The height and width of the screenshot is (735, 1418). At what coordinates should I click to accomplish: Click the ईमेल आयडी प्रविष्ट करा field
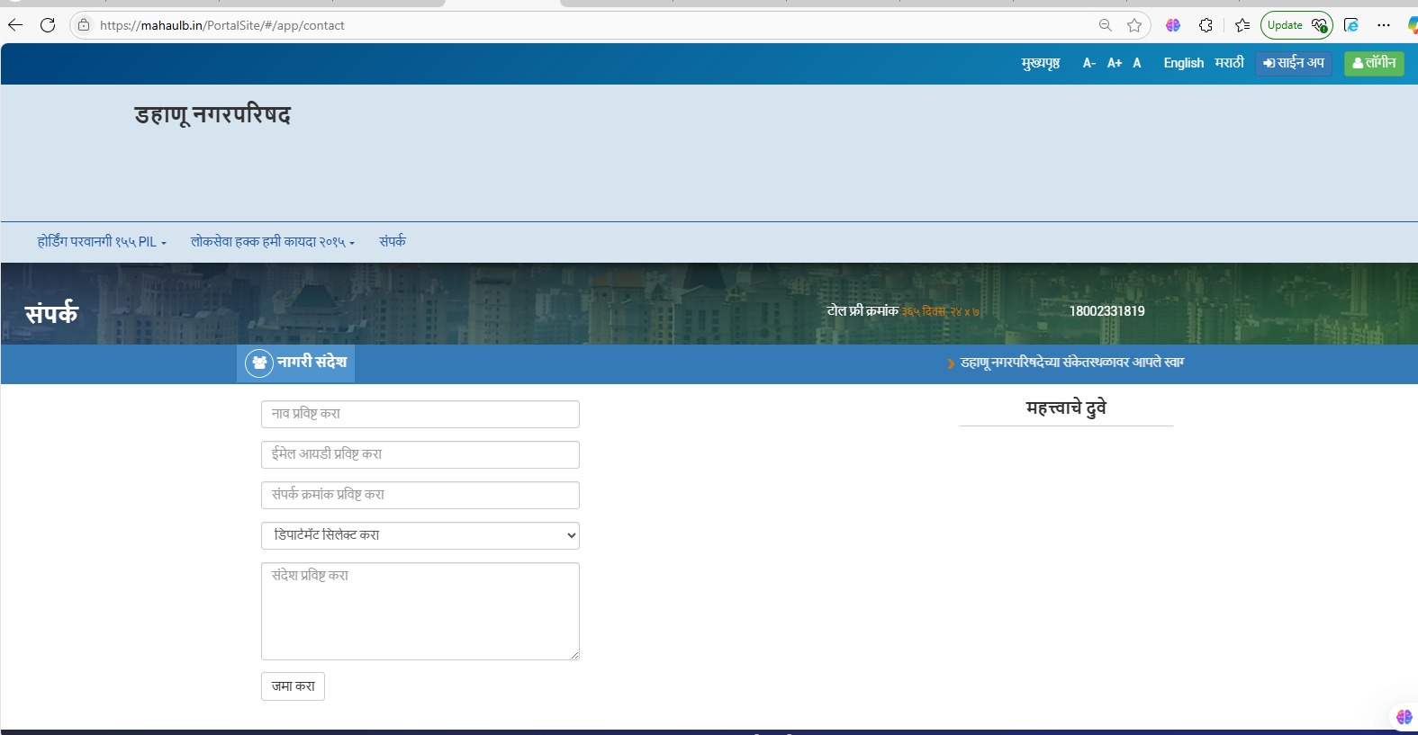tap(420, 454)
